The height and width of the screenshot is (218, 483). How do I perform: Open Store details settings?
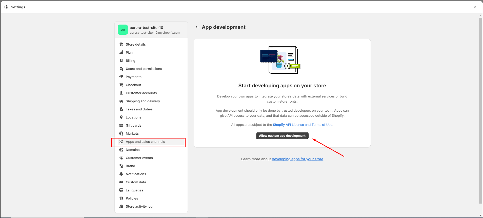tap(151, 44)
